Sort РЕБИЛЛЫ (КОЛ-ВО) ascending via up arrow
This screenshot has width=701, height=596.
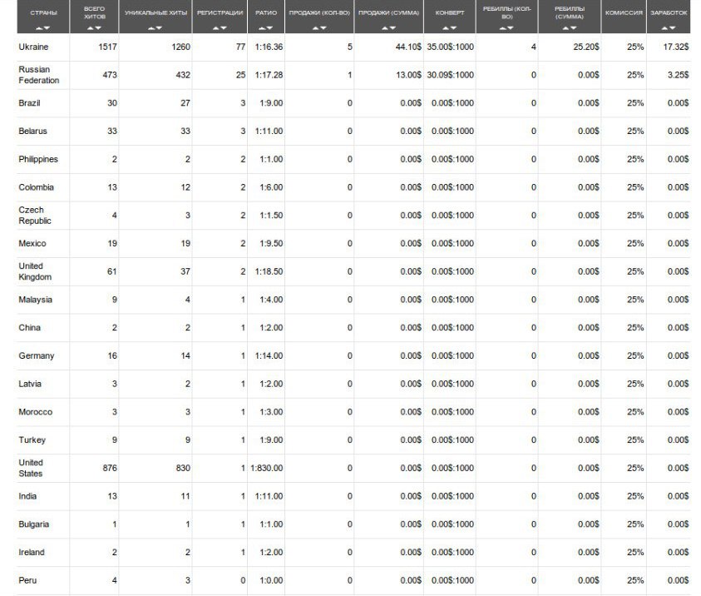click(x=502, y=28)
